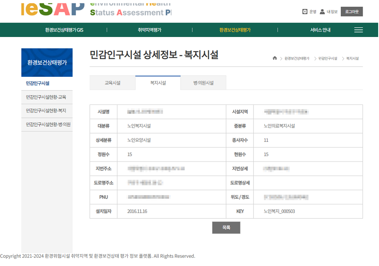Switch to the 복지시설 tab

pyautogui.click(x=158, y=83)
